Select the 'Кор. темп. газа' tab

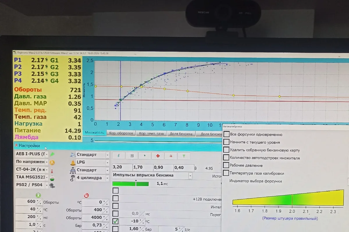click(x=151, y=134)
